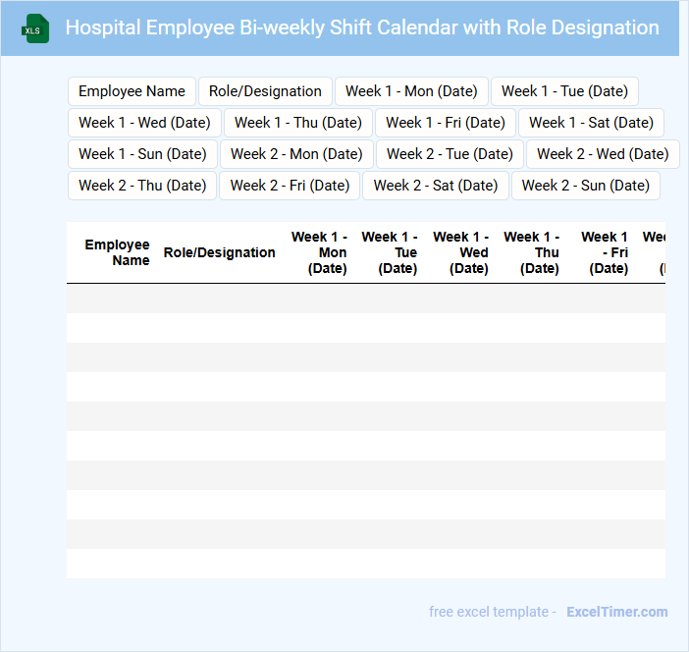
Task: Click the Role/Designation table column header
Action: (x=219, y=252)
